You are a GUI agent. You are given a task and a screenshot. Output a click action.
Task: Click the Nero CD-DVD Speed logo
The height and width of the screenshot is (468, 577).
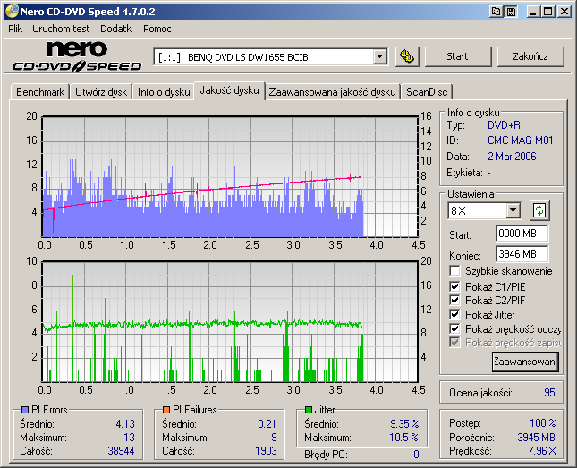click(x=77, y=56)
